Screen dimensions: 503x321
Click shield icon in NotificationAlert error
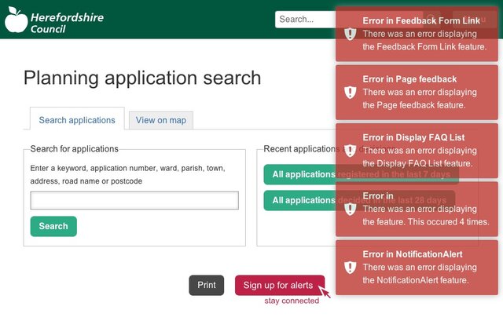click(351, 268)
